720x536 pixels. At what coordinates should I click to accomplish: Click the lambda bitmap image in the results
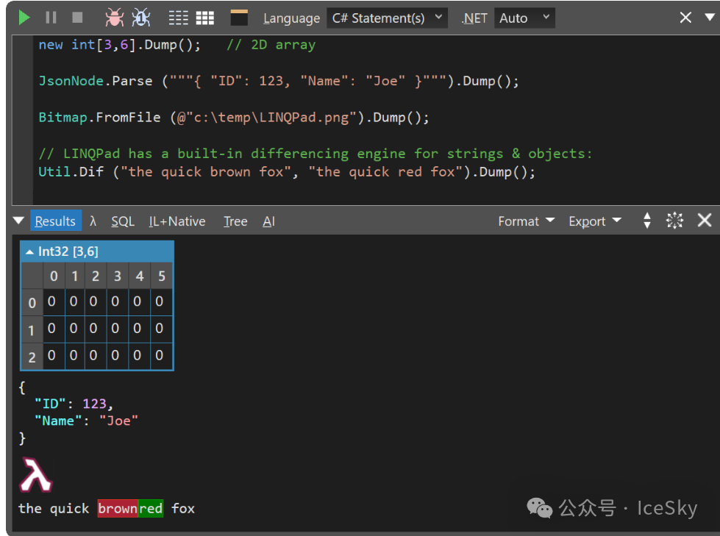35,475
